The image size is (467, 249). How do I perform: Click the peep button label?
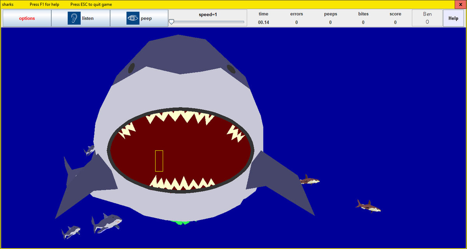146,18
